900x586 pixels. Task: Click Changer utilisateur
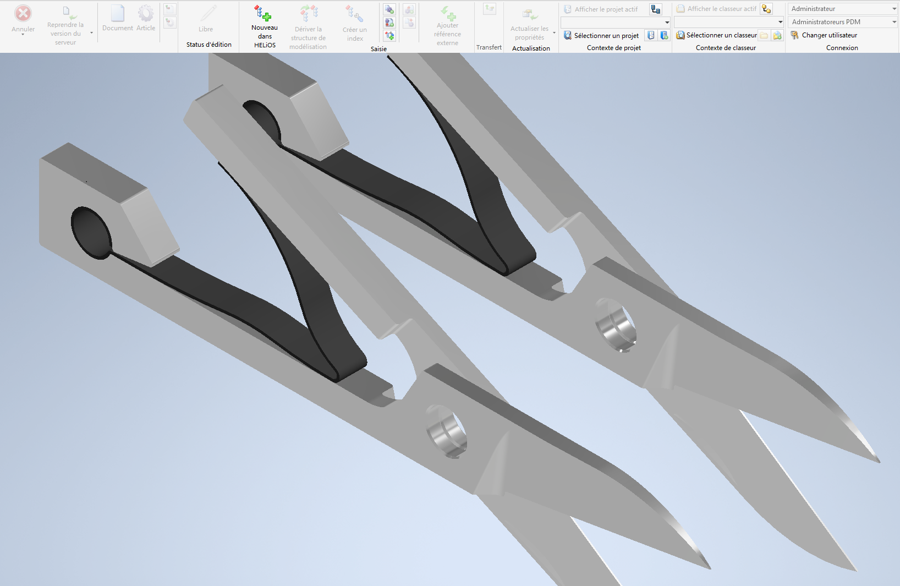(824, 35)
